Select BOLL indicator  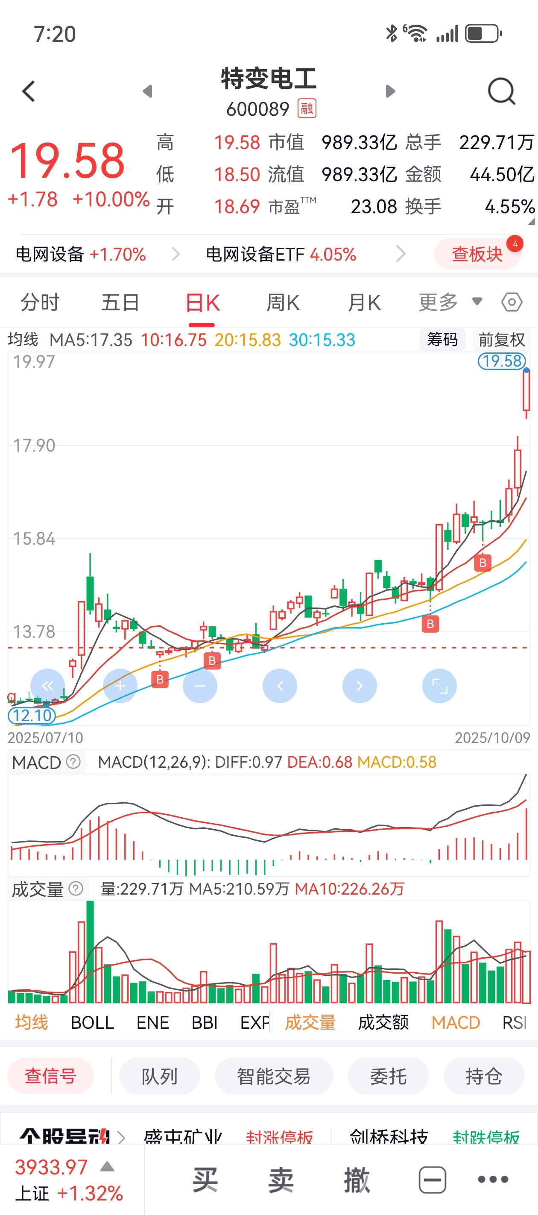(x=92, y=1023)
